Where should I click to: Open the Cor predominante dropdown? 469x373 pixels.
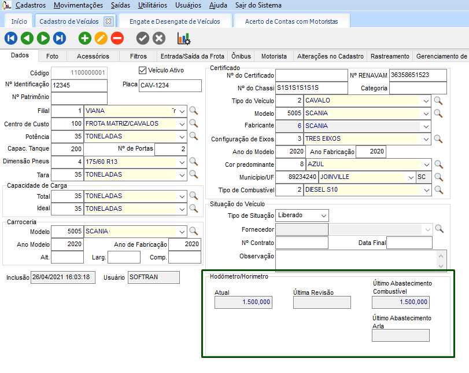pos(426,164)
